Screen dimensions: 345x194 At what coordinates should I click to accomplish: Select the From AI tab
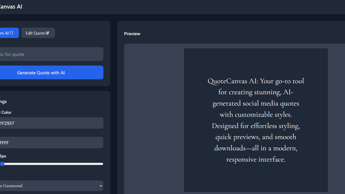9,33
